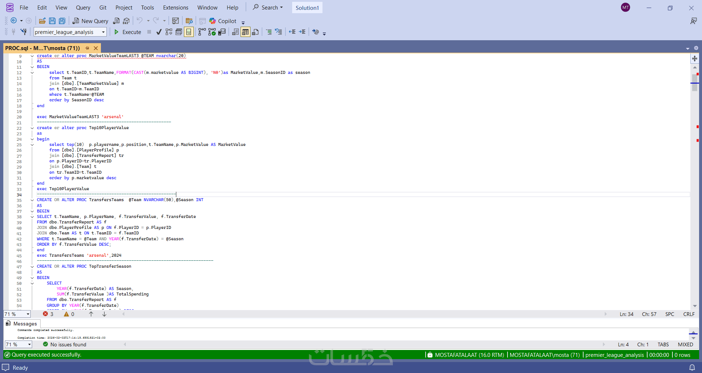Collapse the TransfersTeams procedure on line 35
The height and width of the screenshot is (373, 702).
click(32, 200)
